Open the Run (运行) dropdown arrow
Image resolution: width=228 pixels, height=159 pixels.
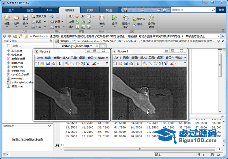click(x=114, y=27)
